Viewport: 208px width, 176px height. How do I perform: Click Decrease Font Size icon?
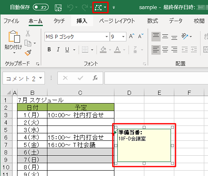pyautogui.click(x=141, y=36)
